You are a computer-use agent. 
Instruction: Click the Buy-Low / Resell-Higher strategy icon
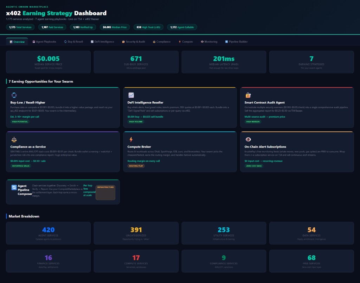(x=14, y=95)
